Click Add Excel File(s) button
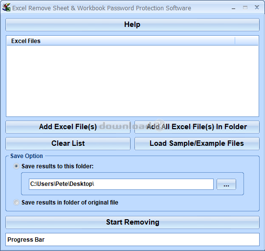Screen dimensions: 265x251 [68, 127]
